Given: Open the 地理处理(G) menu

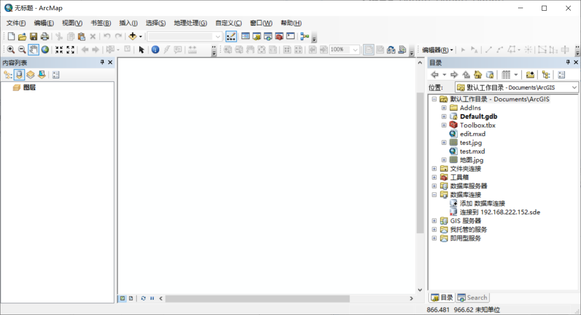Looking at the screenshot, I should [190, 23].
